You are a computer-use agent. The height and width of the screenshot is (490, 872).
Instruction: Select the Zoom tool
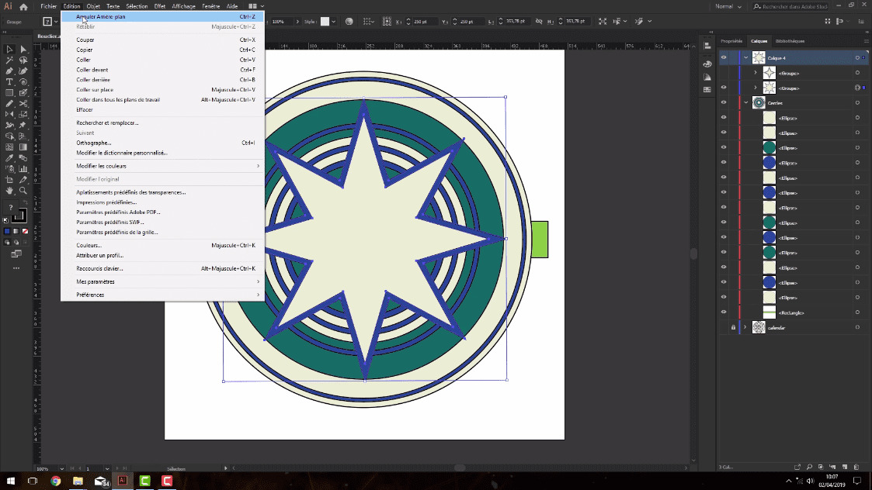click(22, 191)
